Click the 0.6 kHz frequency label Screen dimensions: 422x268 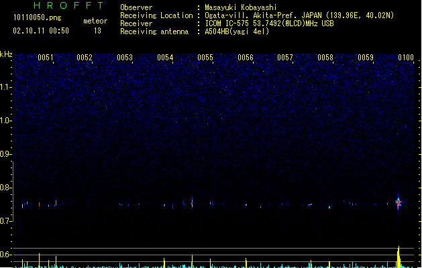click(x=6, y=255)
